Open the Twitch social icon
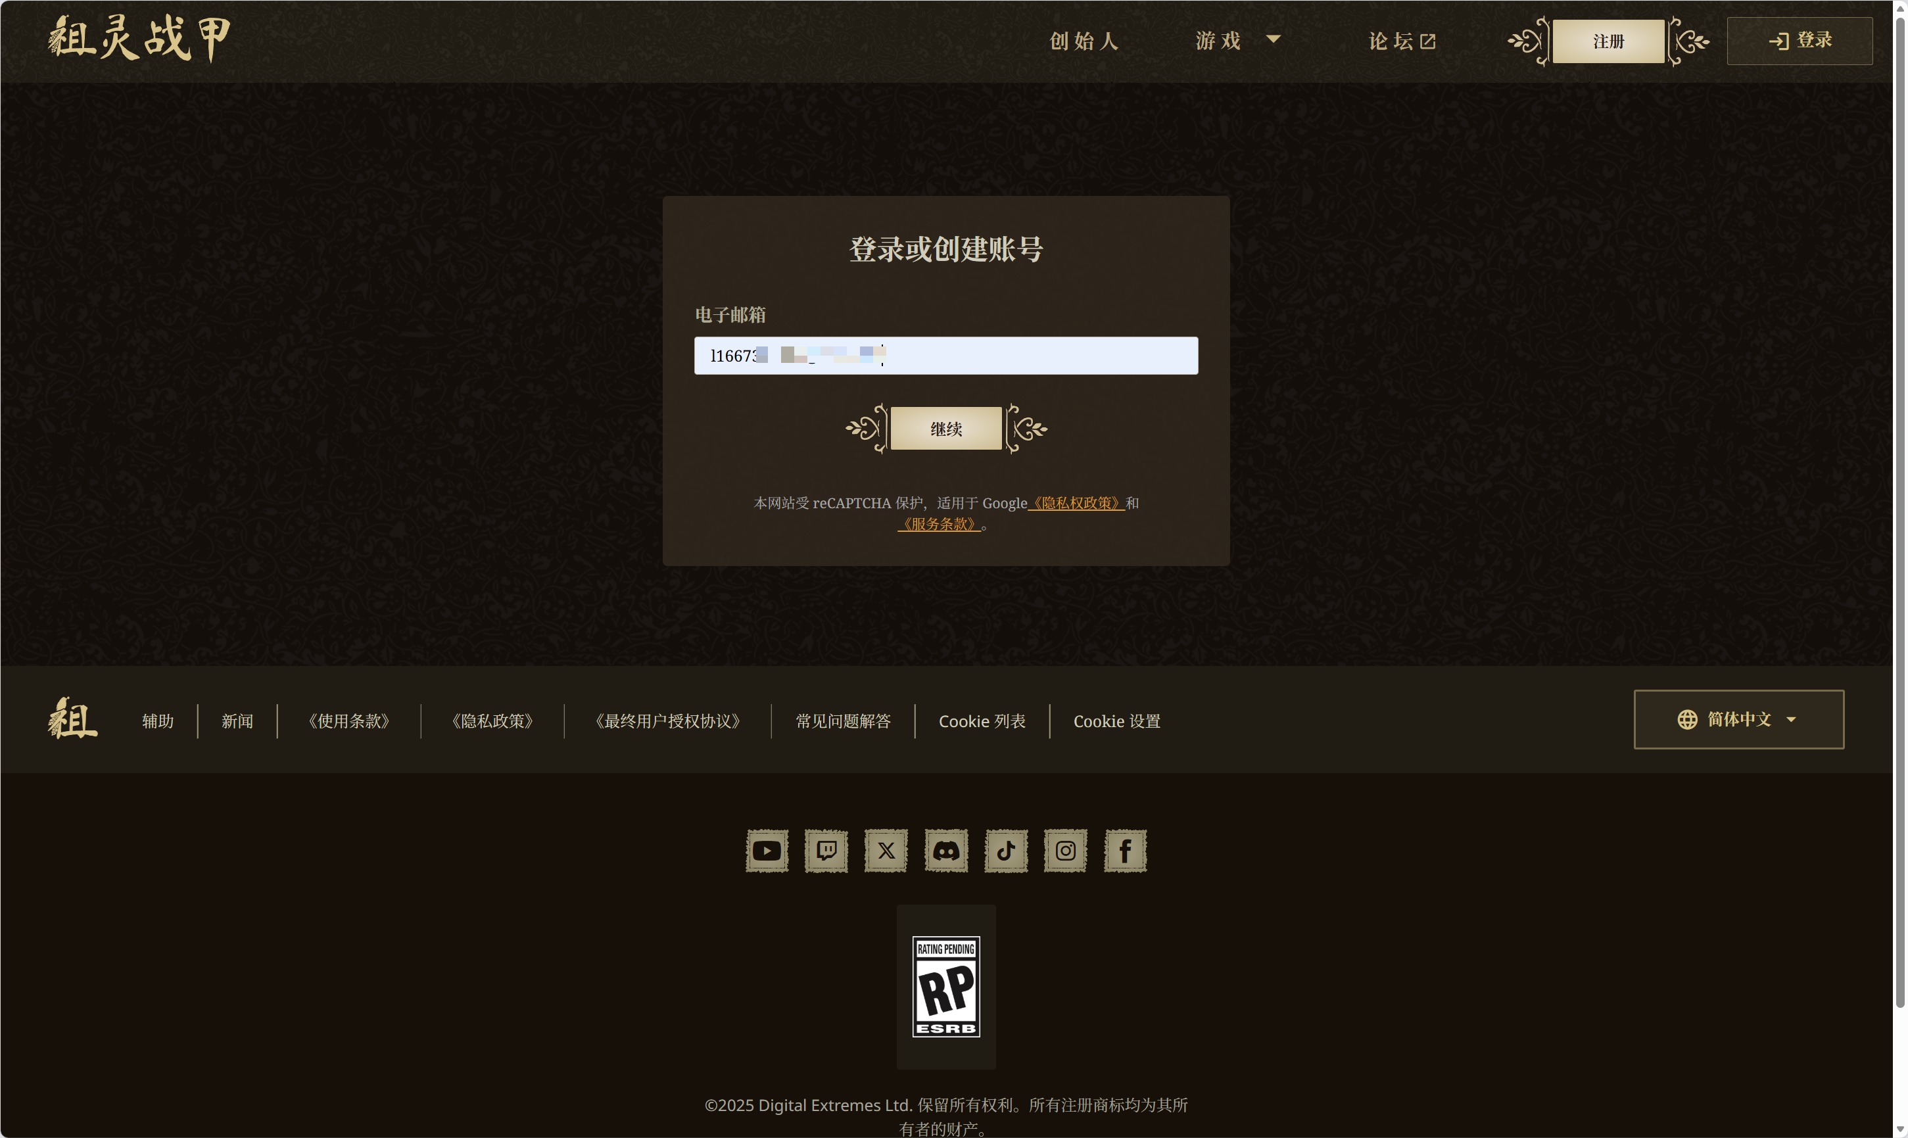The image size is (1908, 1138). click(x=826, y=851)
